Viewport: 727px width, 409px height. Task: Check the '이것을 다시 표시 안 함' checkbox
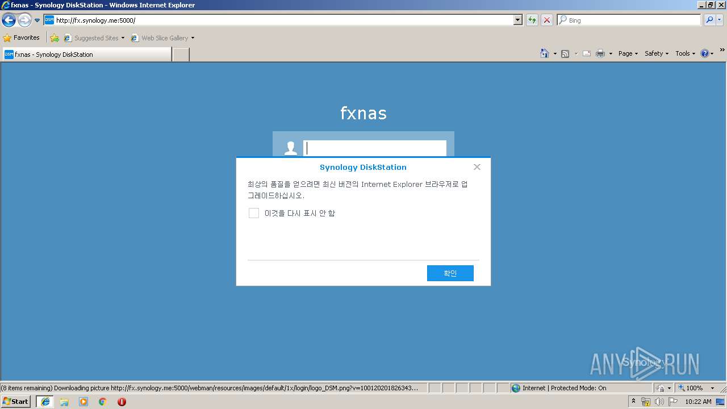coord(254,213)
